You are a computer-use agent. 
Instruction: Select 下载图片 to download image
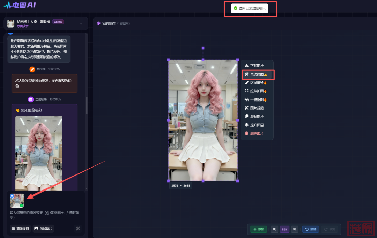pyautogui.click(x=257, y=66)
